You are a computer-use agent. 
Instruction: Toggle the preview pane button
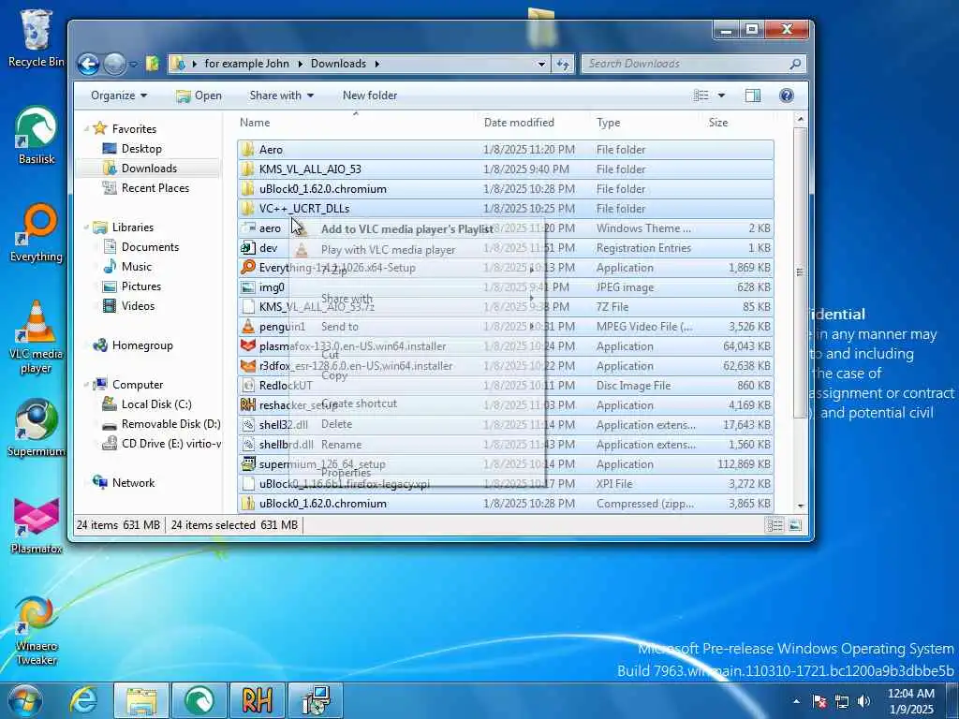tap(753, 95)
